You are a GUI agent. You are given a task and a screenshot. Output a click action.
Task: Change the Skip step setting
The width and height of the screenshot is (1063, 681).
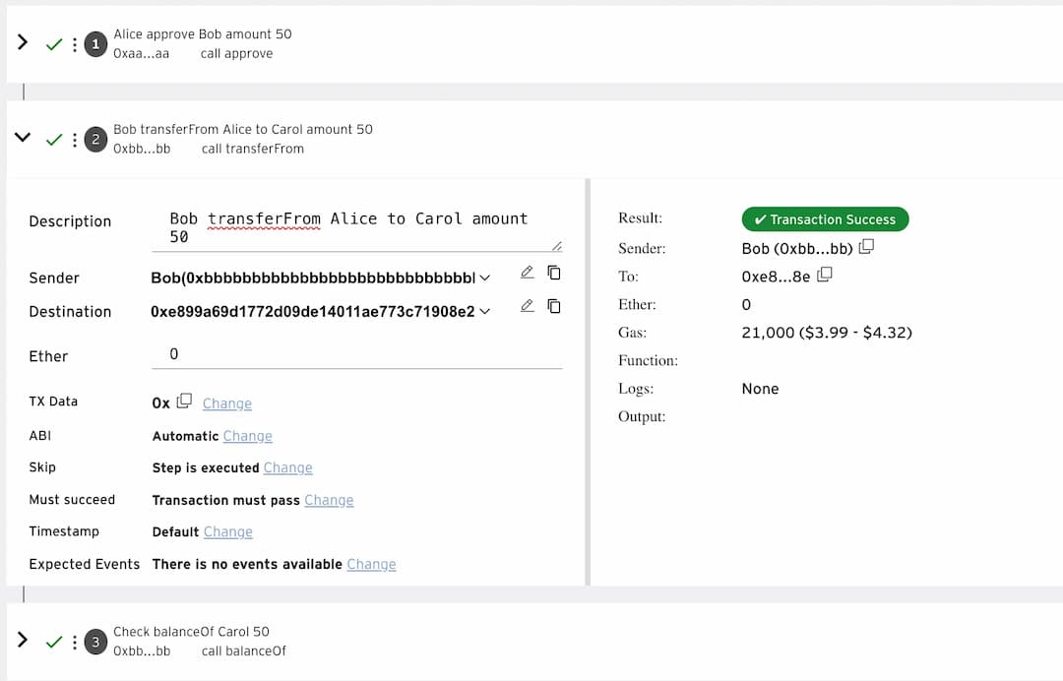pyautogui.click(x=287, y=467)
